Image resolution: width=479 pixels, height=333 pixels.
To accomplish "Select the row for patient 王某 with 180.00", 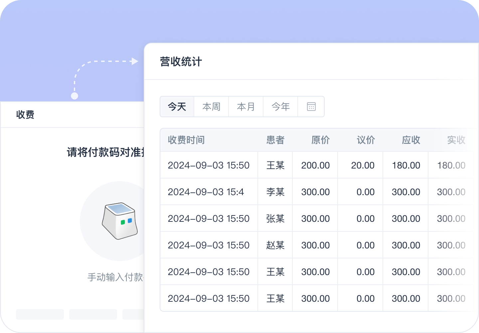I will pos(299,165).
